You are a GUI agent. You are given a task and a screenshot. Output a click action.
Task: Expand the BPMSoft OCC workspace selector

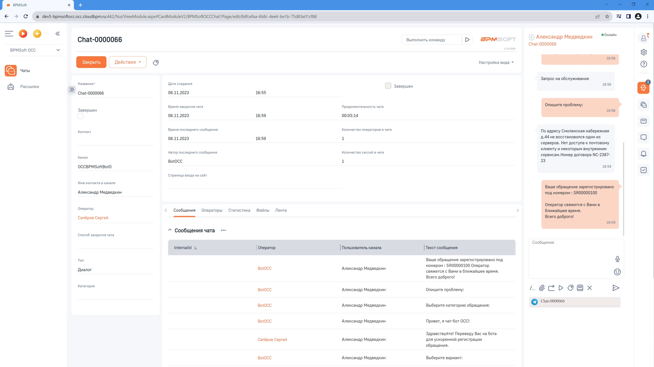tap(33, 50)
